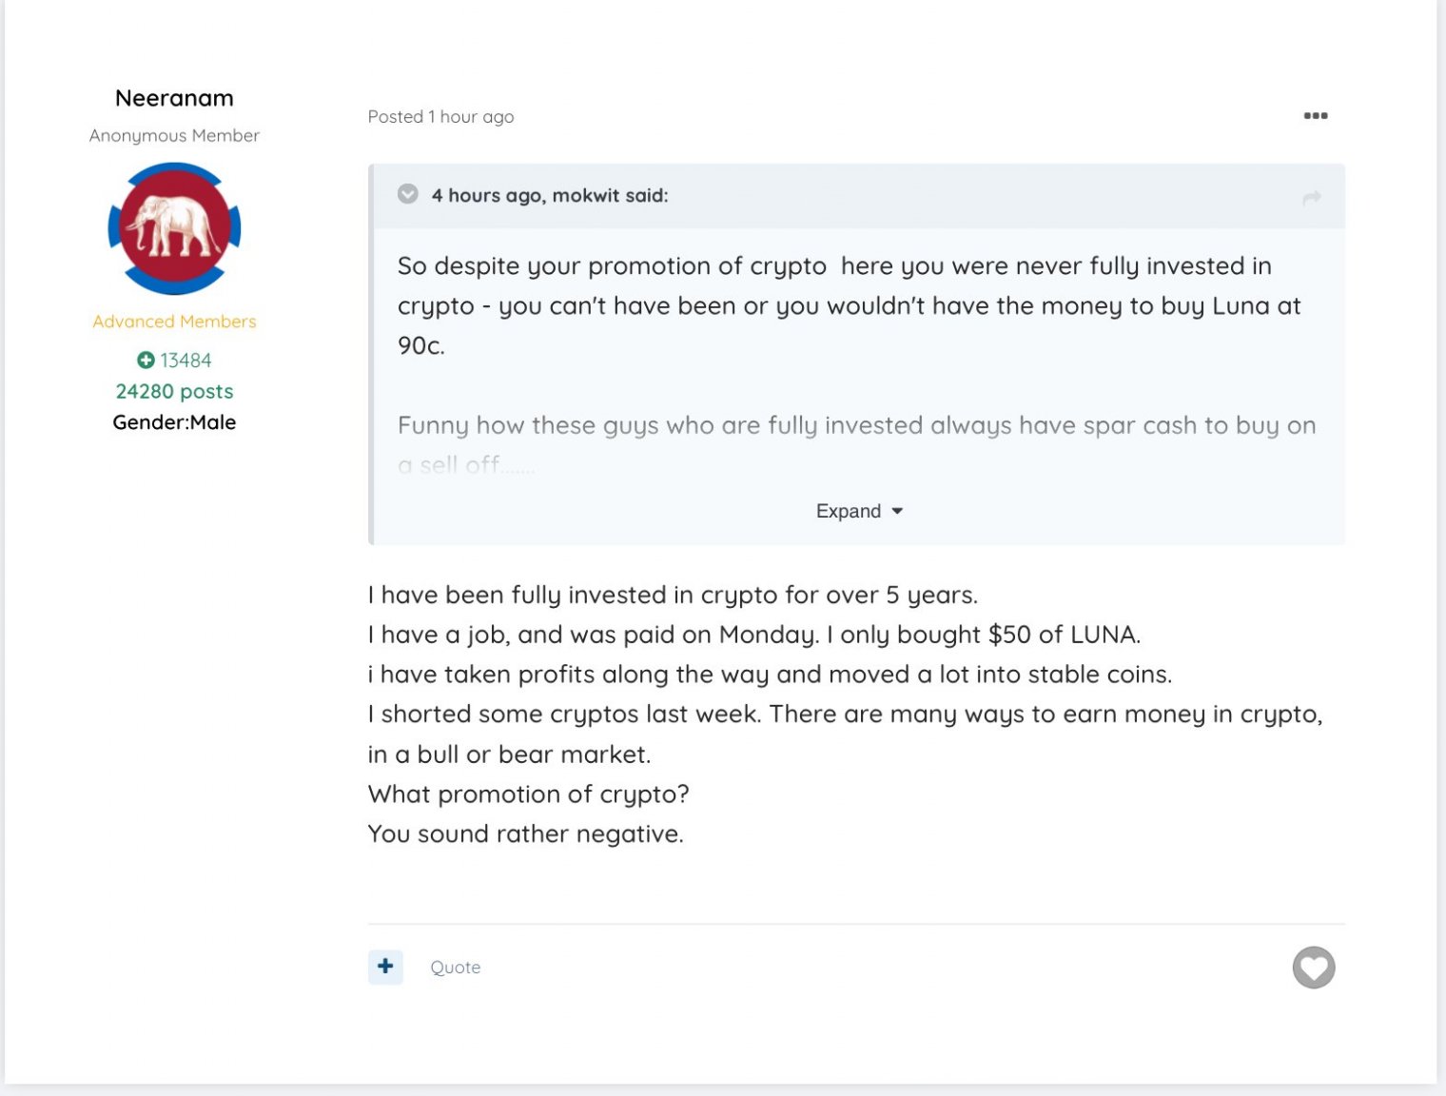Image resolution: width=1446 pixels, height=1096 pixels.
Task: Open Neeranam's profile via the username
Action: click(x=174, y=98)
